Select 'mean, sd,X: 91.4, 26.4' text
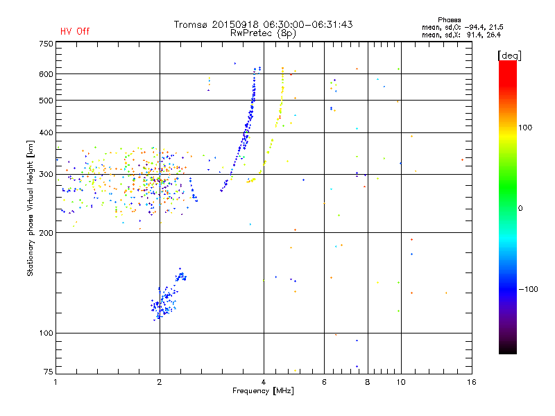The height and width of the screenshot is (416, 555). point(461,35)
